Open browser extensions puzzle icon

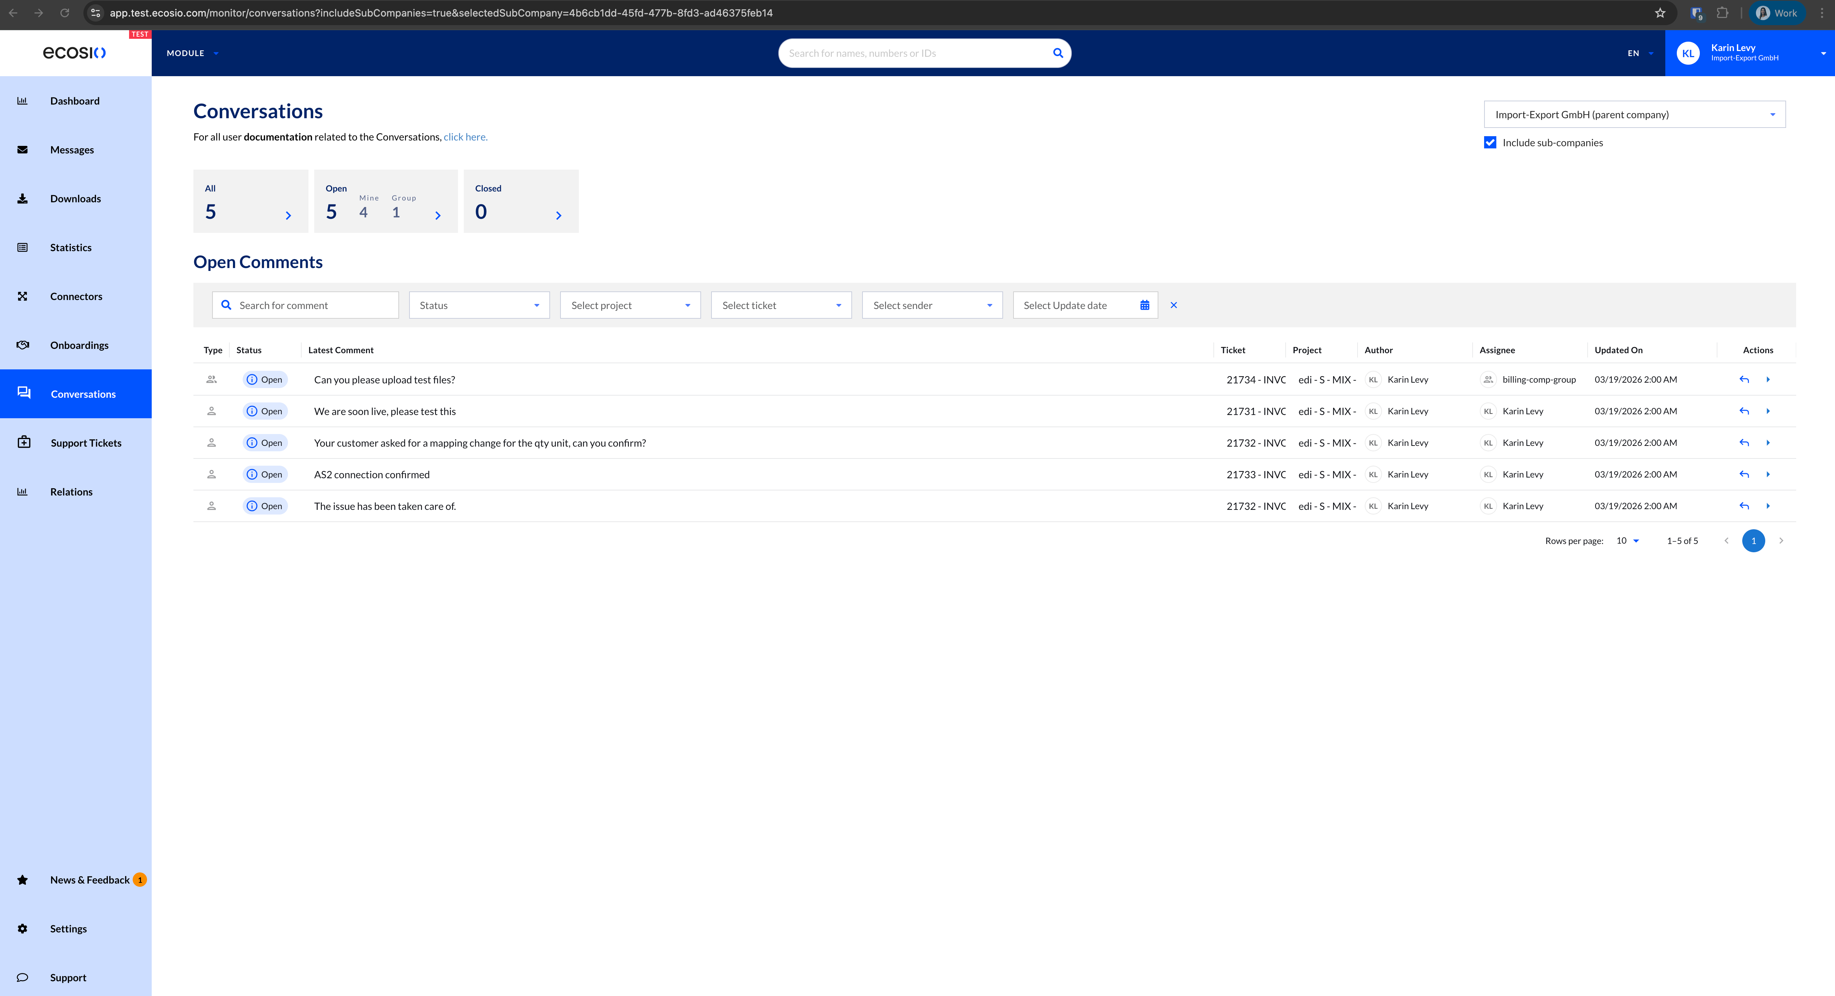click(1722, 13)
